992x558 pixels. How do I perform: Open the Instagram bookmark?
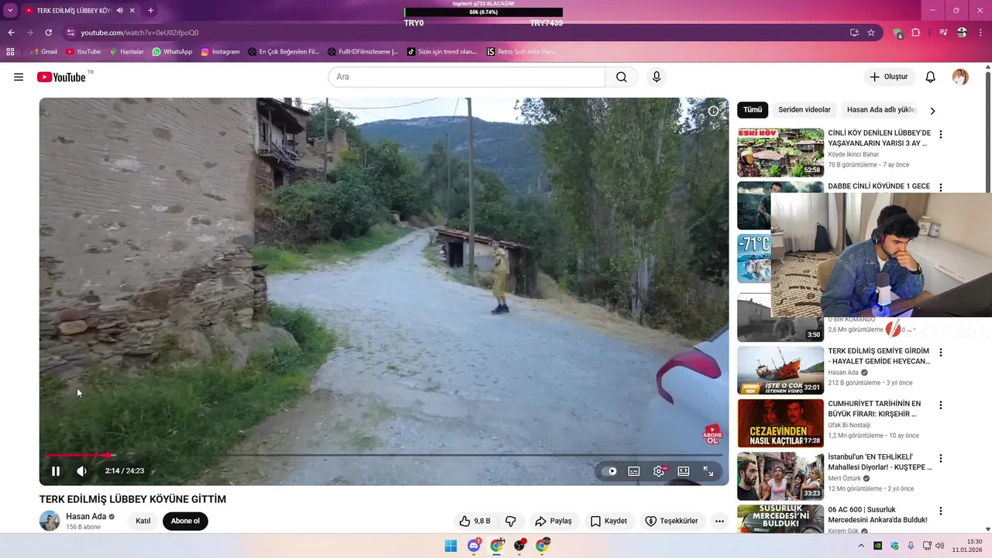(x=220, y=52)
